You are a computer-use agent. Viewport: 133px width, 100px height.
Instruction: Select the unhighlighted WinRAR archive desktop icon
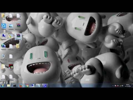(x=18, y=26)
